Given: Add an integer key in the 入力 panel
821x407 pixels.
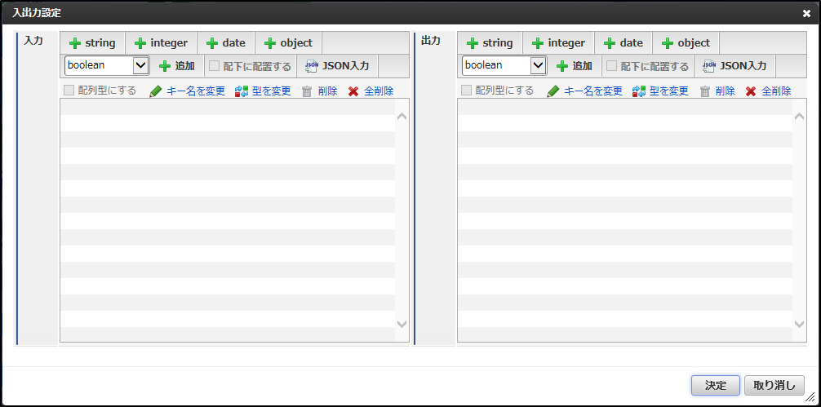Looking at the screenshot, I should coord(161,43).
